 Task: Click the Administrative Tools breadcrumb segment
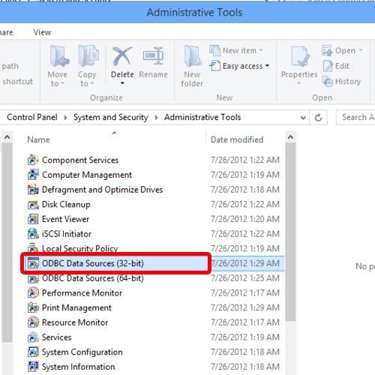202,117
